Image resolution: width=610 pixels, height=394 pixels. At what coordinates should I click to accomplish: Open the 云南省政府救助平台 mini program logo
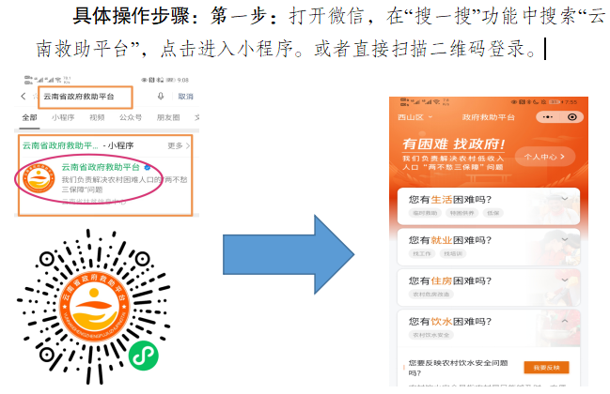tap(39, 178)
